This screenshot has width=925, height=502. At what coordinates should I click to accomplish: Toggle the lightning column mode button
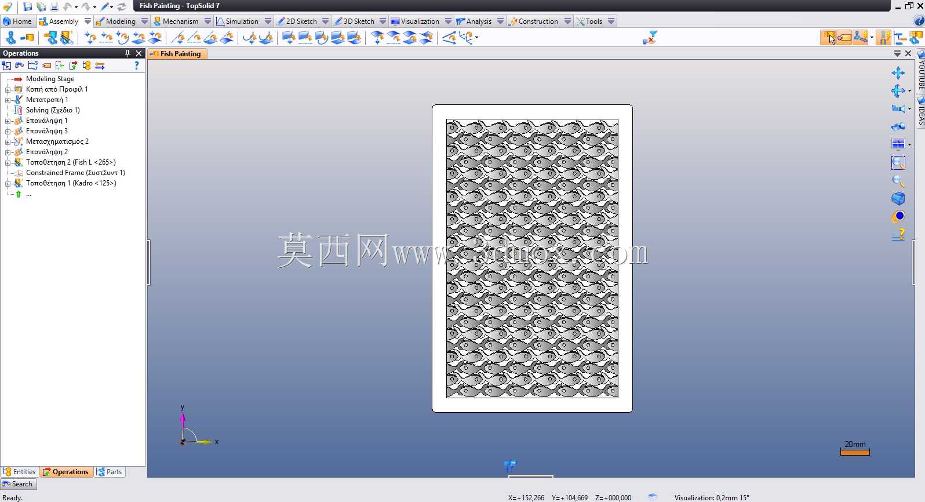883,38
